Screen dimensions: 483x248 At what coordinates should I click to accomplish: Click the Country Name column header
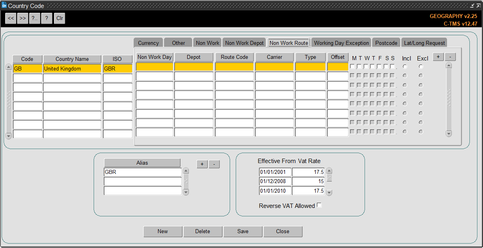[72, 59]
